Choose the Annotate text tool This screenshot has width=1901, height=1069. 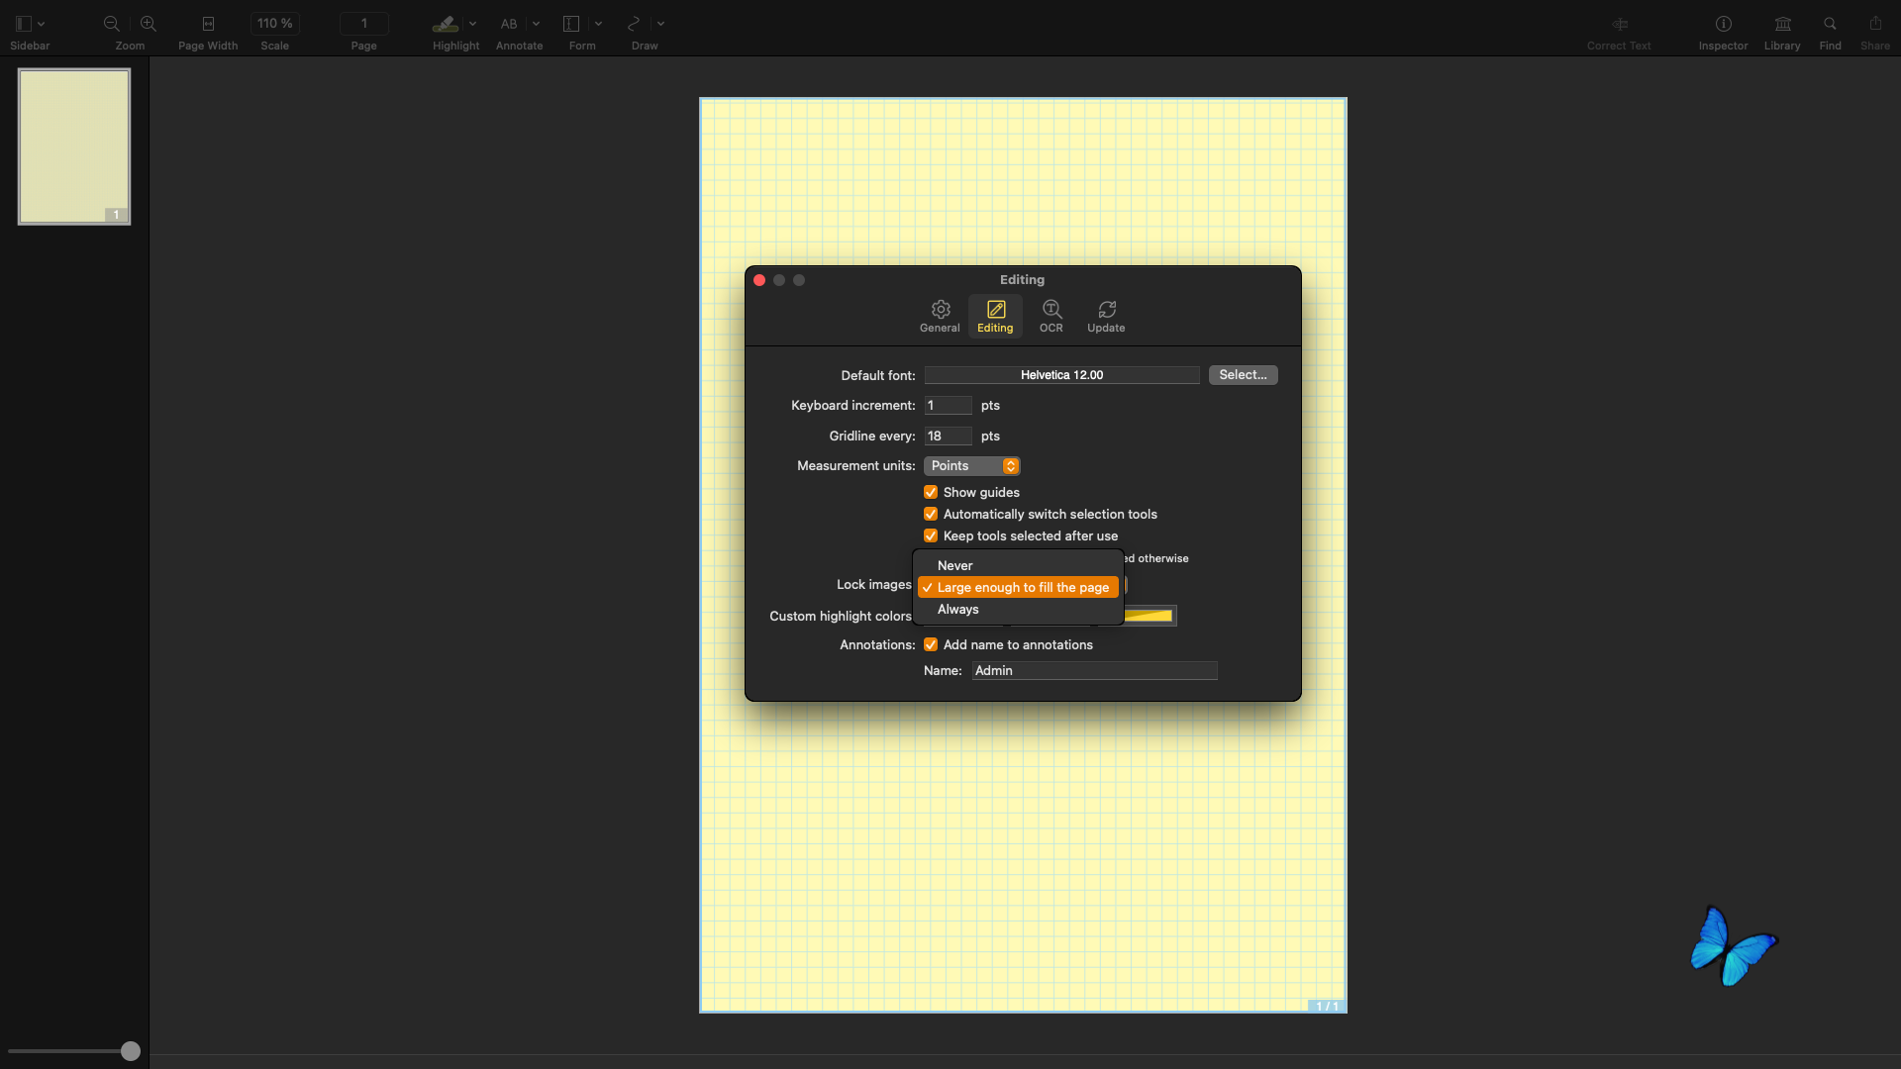509,24
